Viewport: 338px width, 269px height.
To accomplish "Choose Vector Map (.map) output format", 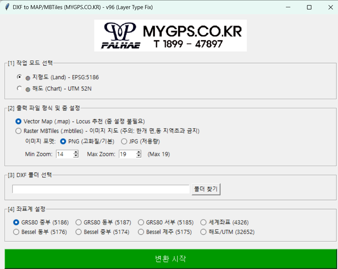I will point(19,121).
